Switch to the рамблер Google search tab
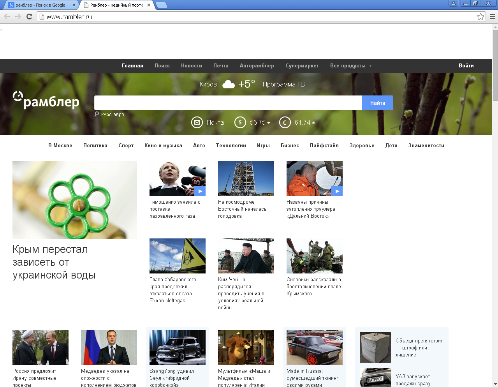498x388 pixels. point(40,5)
